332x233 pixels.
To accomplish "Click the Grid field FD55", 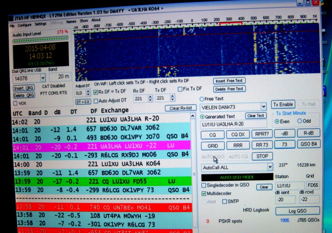I will pos(313,185).
